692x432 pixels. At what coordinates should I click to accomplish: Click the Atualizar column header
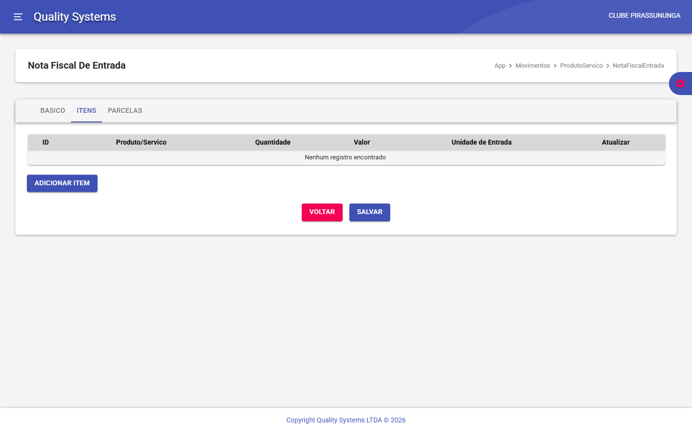pyautogui.click(x=616, y=143)
